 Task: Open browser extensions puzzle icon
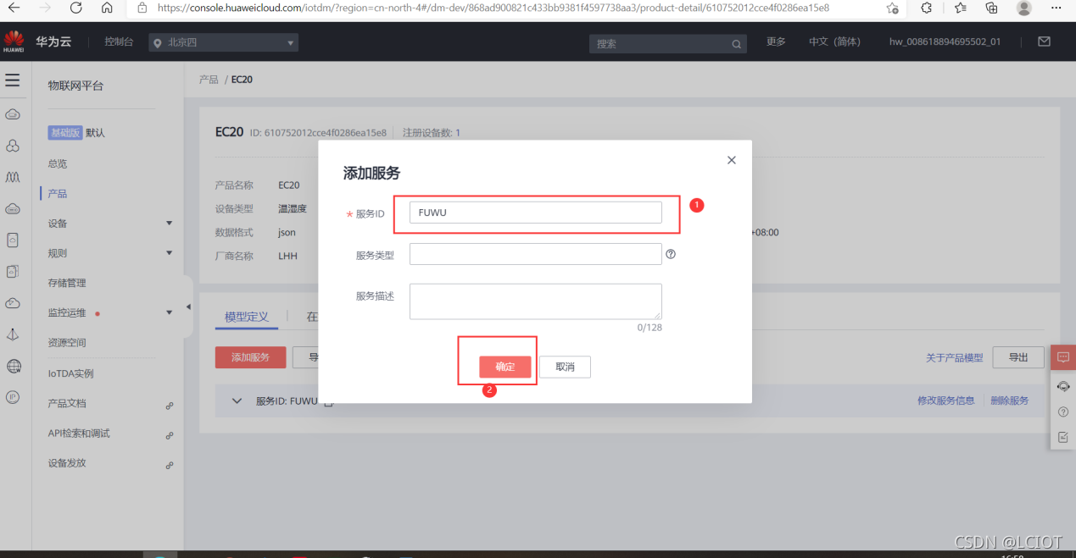pos(927,8)
